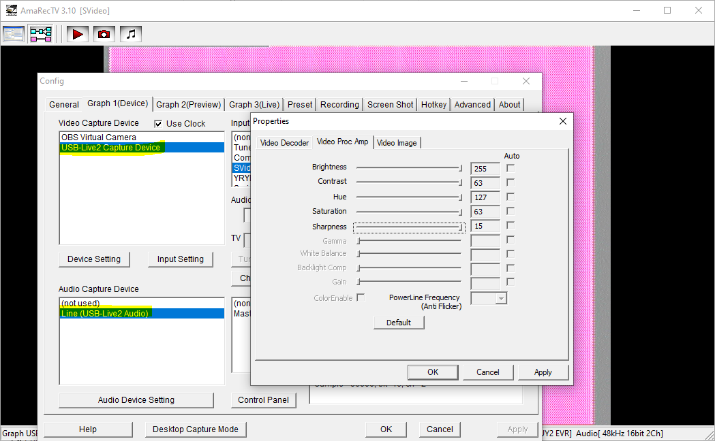
Task: Enable Auto for Brightness
Action: 511,168
